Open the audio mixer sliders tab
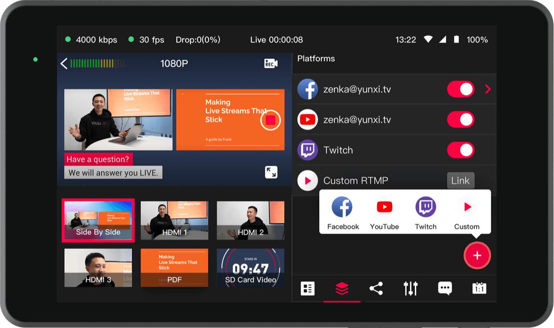This screenshot has height=328, width=554. (410, 288)
